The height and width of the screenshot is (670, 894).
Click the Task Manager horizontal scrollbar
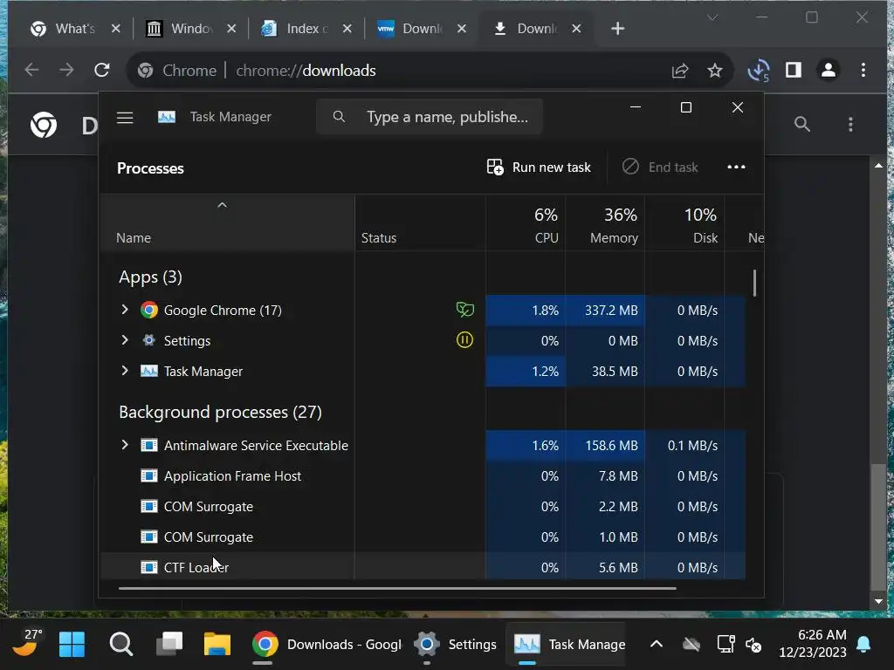click(397, 588)
